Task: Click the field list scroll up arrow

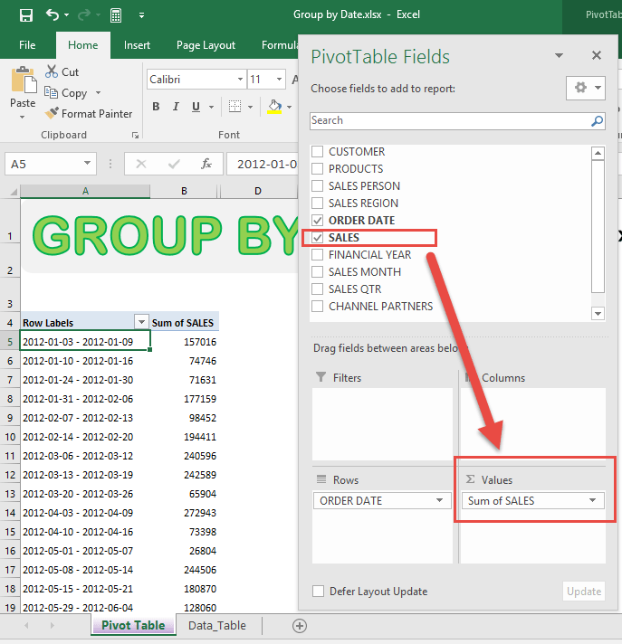Action: pyautogui.click(x=598, y=153)
